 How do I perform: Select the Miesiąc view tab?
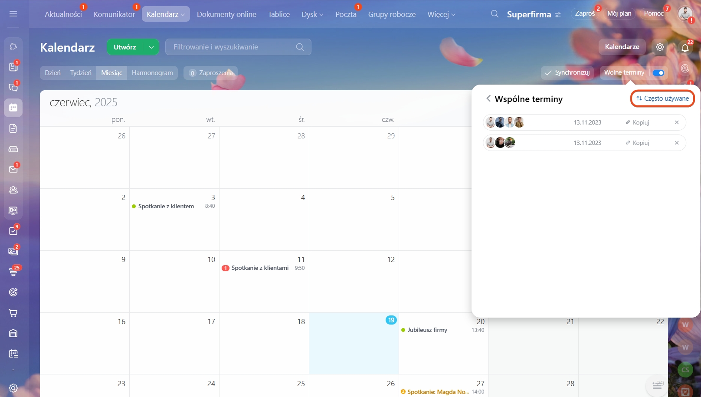111,73
